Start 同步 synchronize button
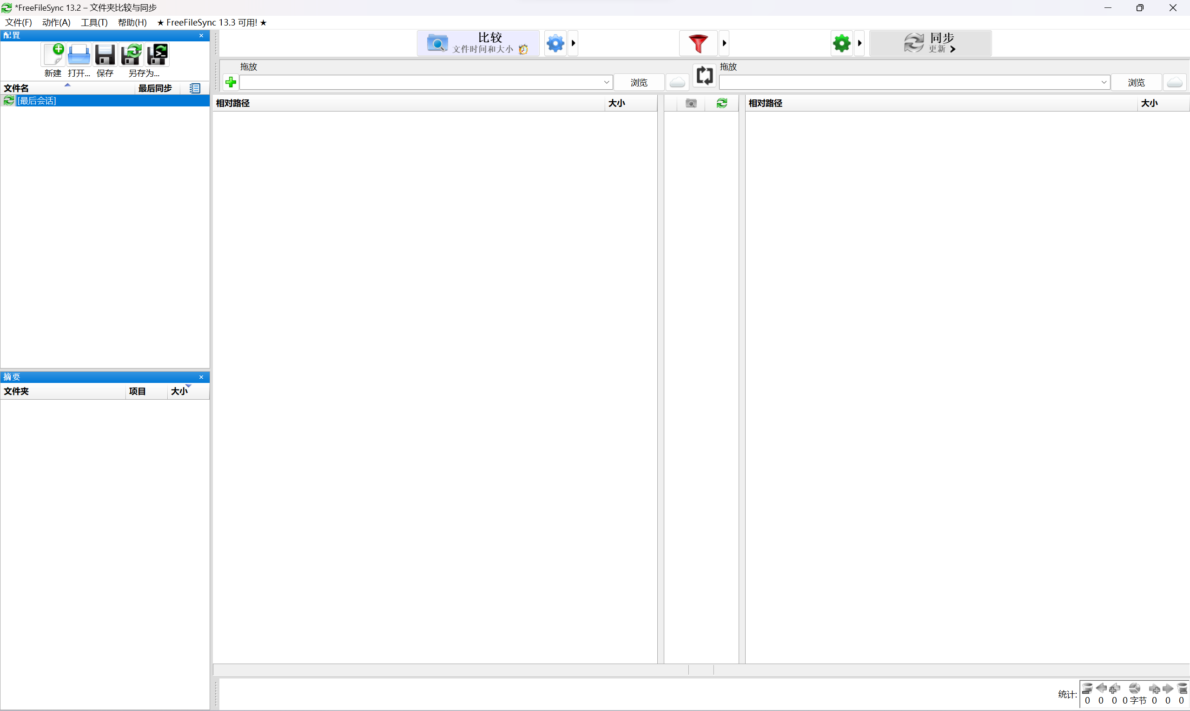Image resolution: width=1190 pixels, height=711 pixels. tap(930, 44)
